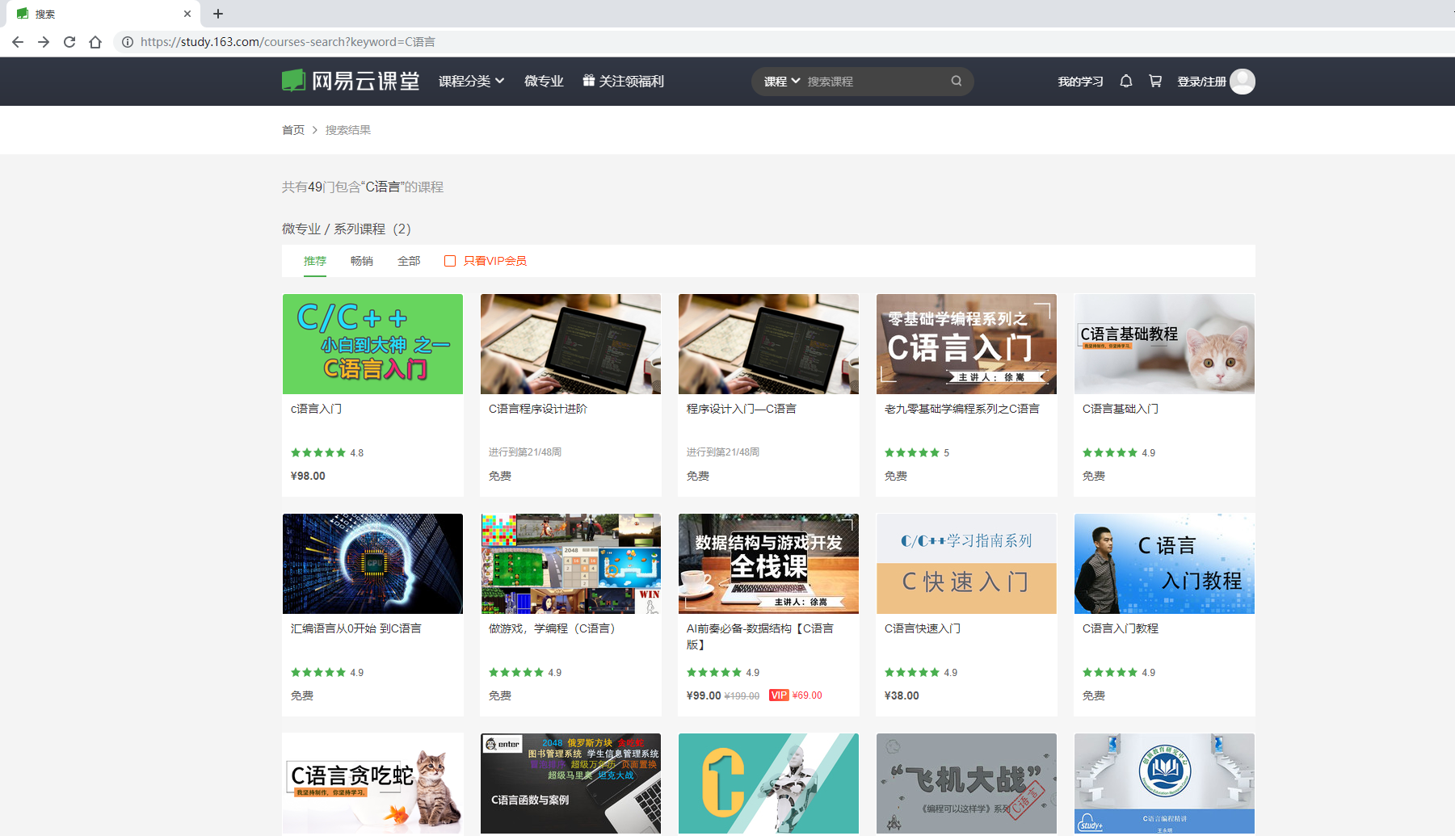
Task: Click the search magnifier icon
Action: (x=956, y=81)
